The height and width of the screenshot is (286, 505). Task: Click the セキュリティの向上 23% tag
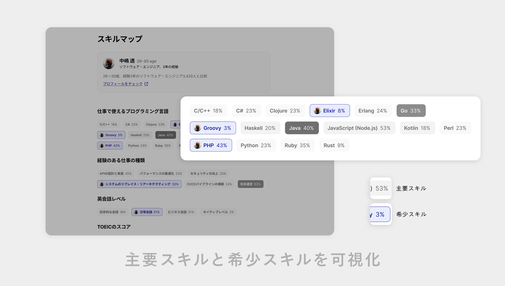208,174
